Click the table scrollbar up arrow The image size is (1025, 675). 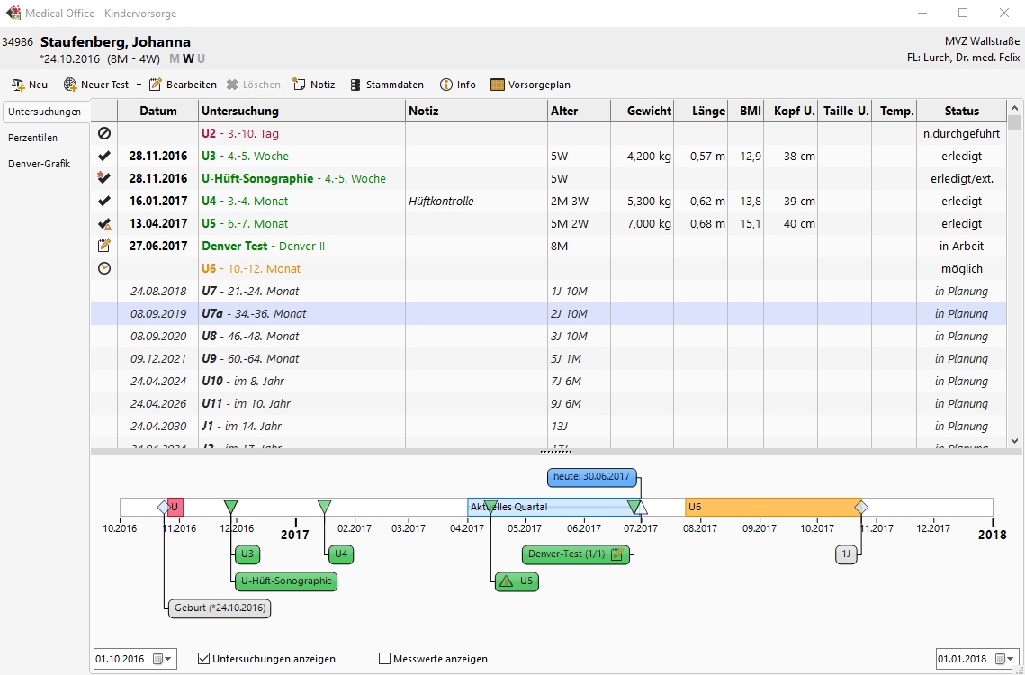pos(1014,108)
